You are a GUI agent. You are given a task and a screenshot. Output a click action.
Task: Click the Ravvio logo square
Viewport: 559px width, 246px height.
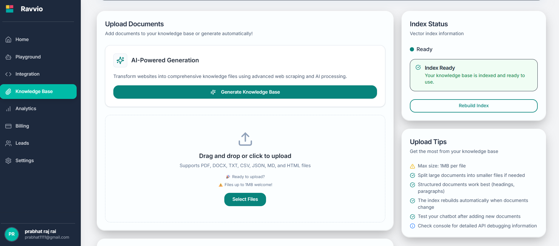tap(9, 9)
